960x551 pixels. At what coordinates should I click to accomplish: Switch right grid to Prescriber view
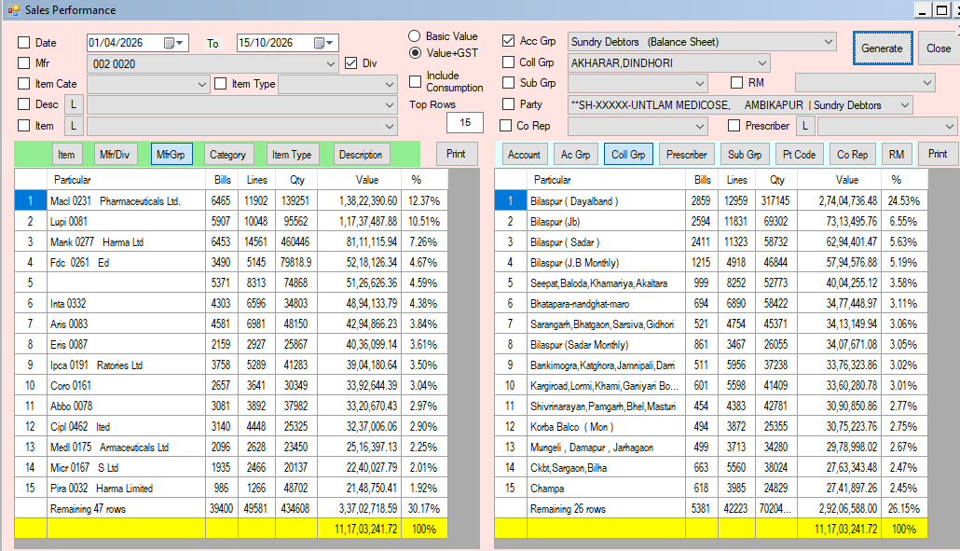(x=686, y=154)
